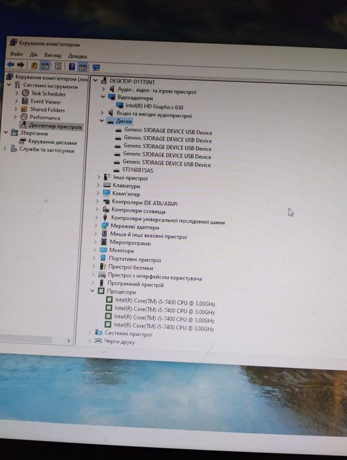Click the Shared Folders icon
This screenshot has width=347, height=460.
pos(24,109)
